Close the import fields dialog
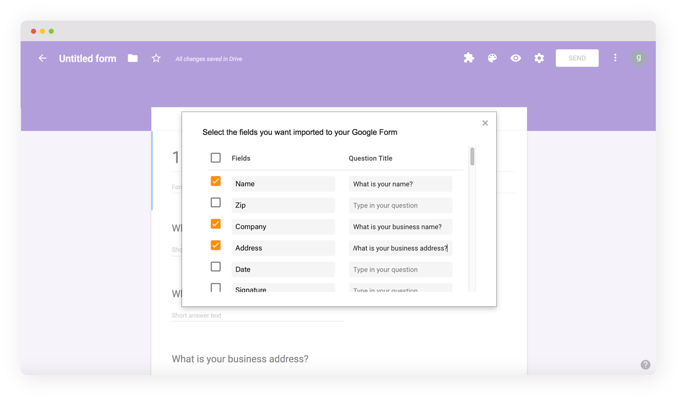 pyautogui.click(x=485, y=123)
